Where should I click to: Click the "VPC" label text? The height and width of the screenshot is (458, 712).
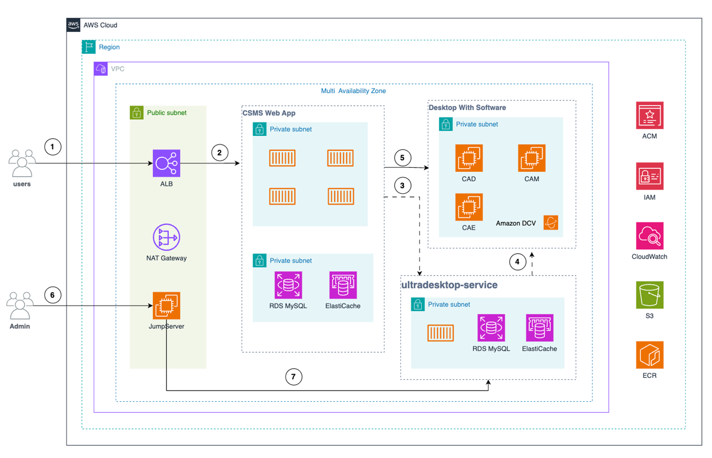(118, 69)
